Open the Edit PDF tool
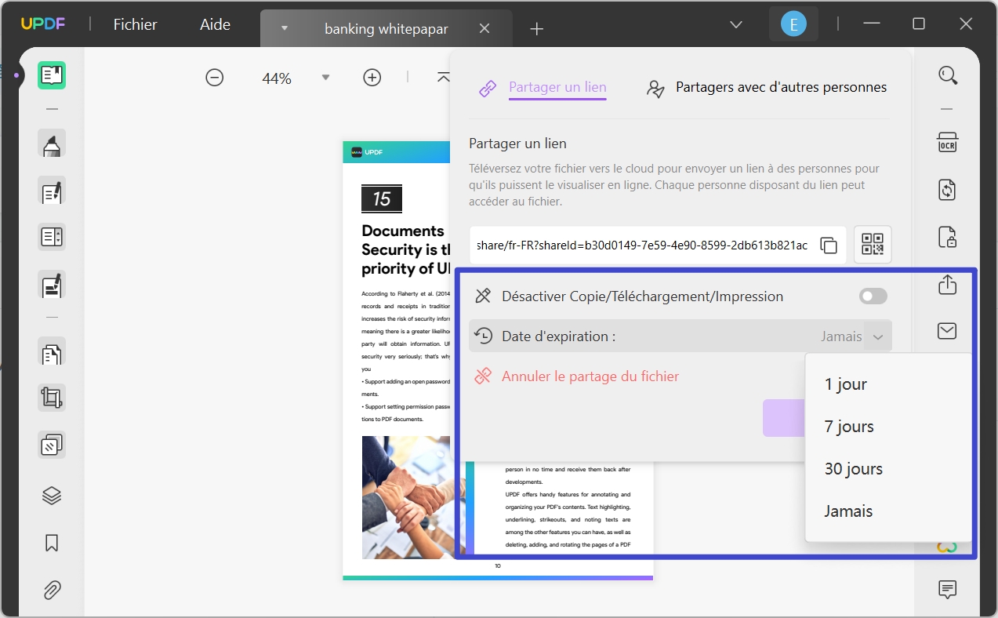Screen dimensions: 998x618 51,191
